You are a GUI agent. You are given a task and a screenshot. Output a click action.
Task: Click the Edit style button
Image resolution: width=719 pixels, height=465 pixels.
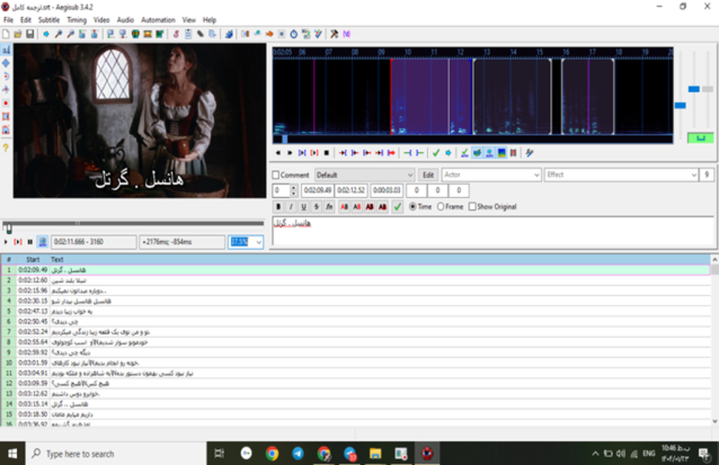[429, 175]
